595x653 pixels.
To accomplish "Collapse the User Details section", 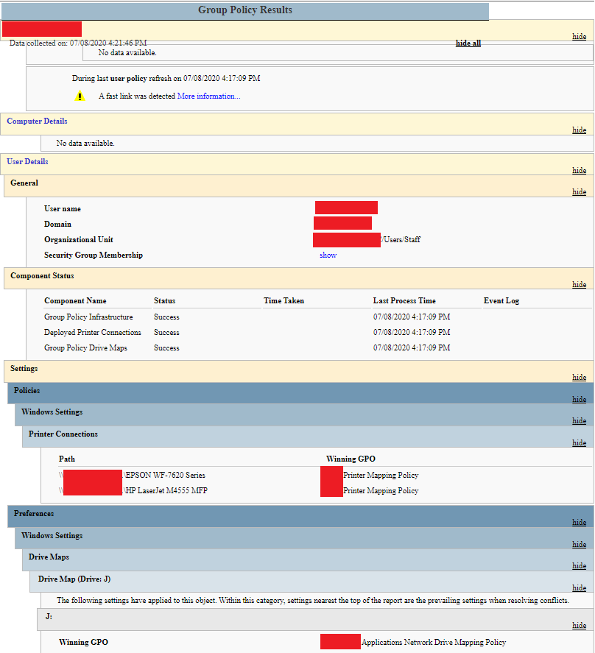I will [x=579, y=170].
